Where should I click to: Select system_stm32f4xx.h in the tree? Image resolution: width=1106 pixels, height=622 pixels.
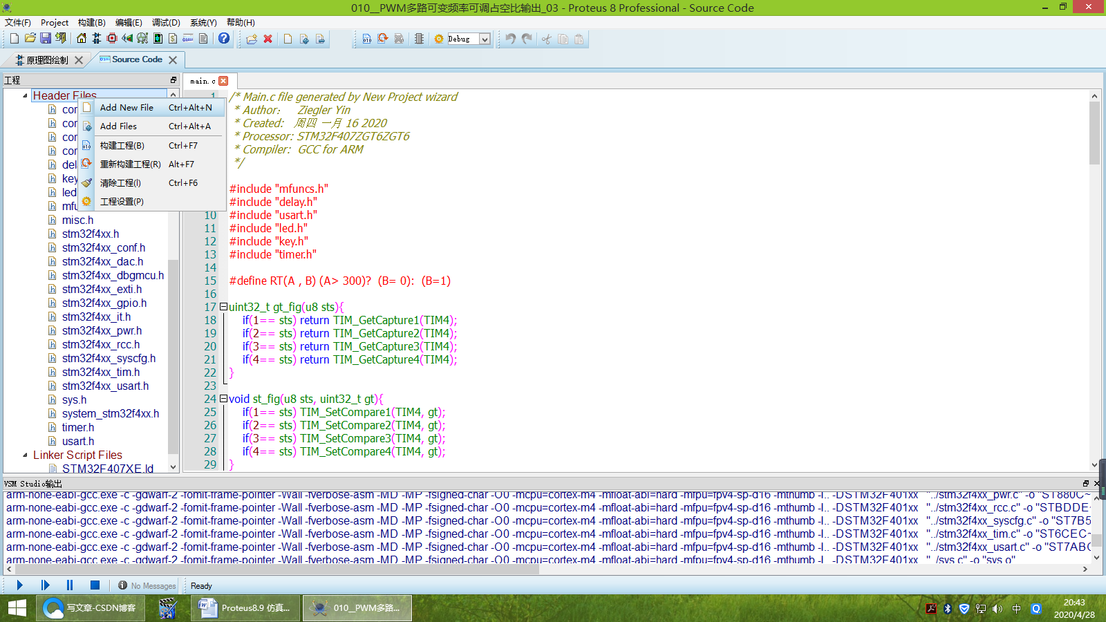(x=111, y=413)
